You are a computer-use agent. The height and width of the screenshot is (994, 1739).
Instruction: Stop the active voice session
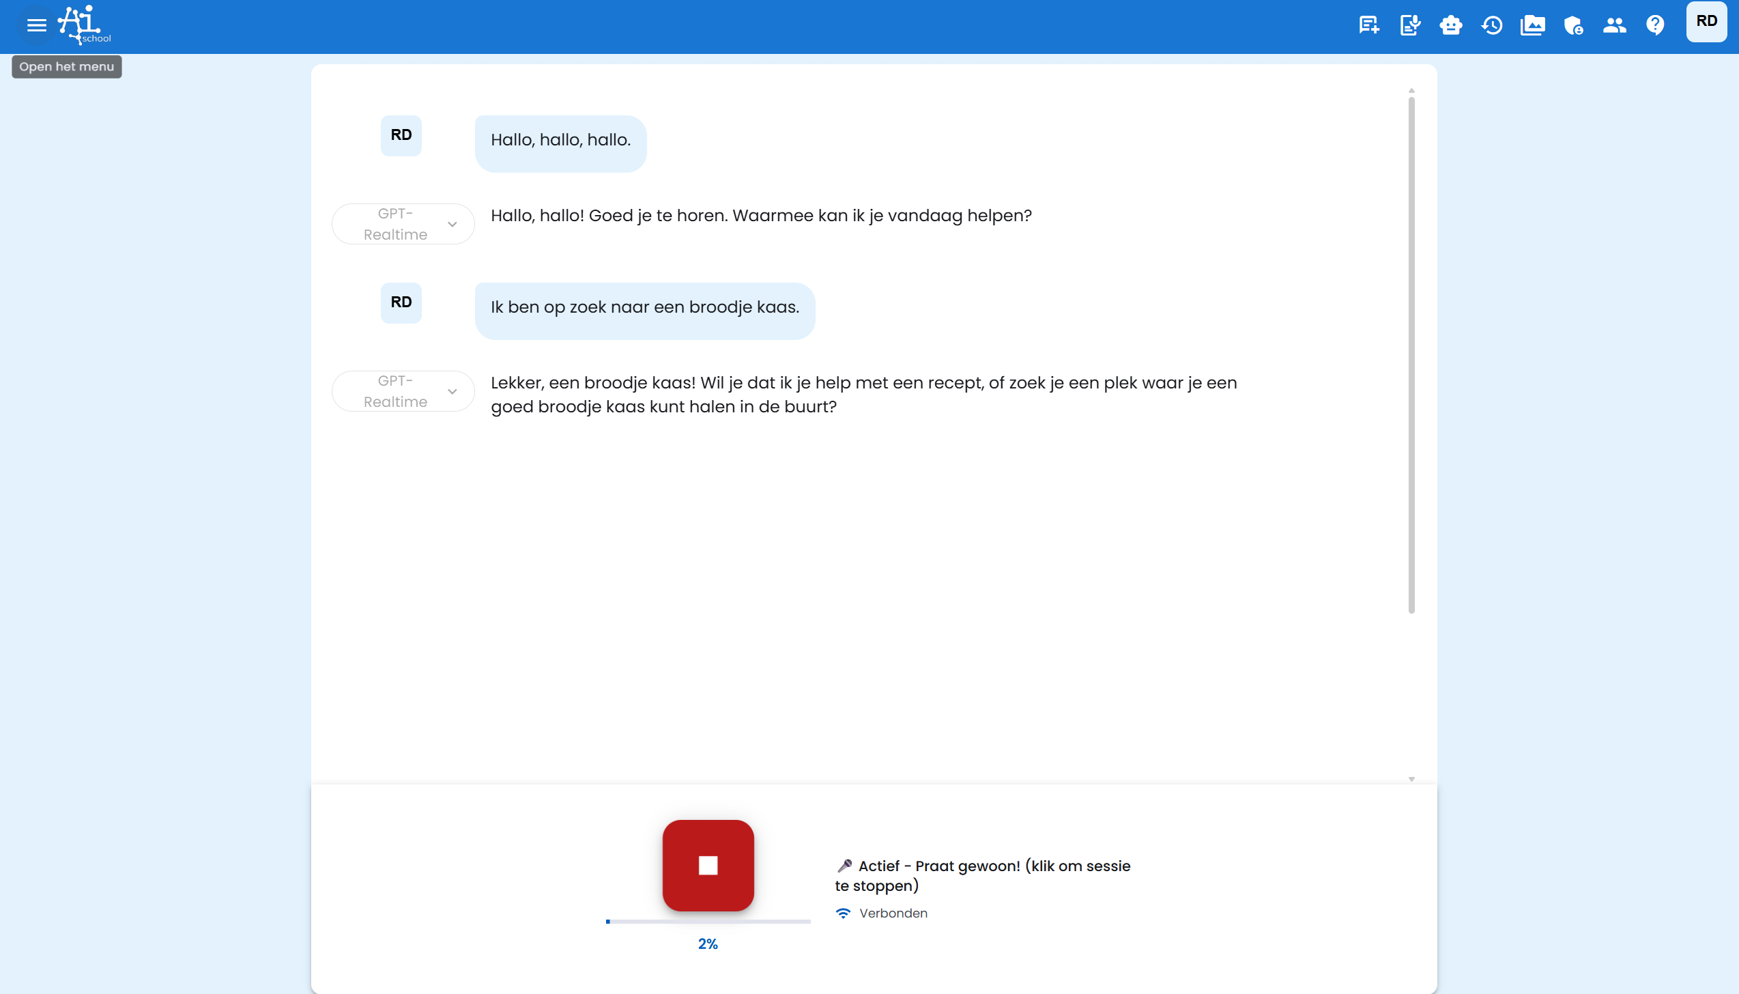click(708, 865)
